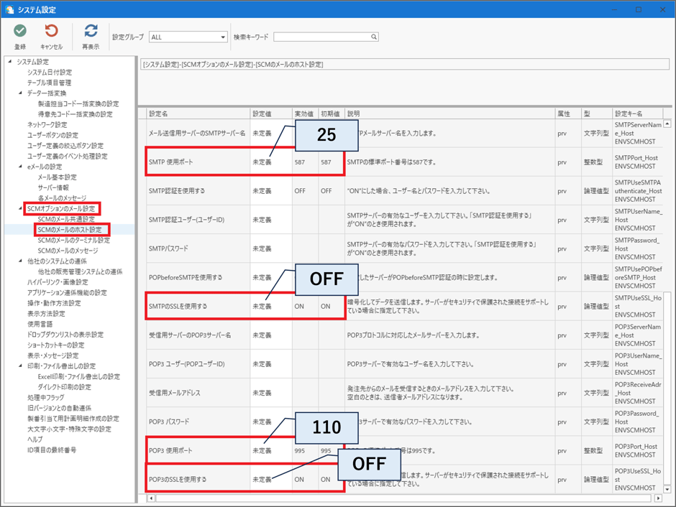Viewport: 676px width, 507px height.
Task: Click the SMTPパスワード setting name
Action: point(168,248)
